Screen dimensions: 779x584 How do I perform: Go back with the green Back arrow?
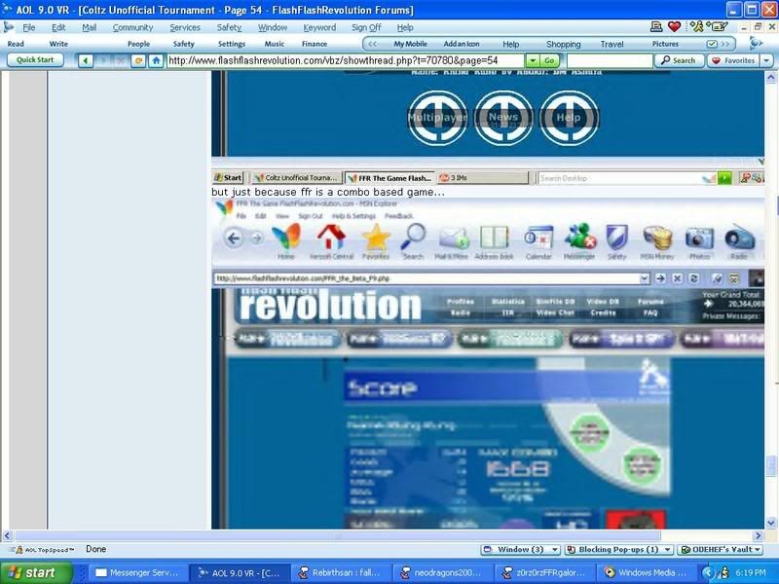pyautogui.click(x=86, y=60)
